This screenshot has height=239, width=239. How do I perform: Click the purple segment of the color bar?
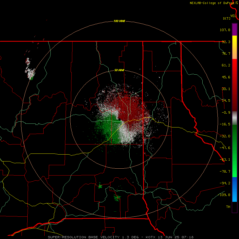(234, 29)
